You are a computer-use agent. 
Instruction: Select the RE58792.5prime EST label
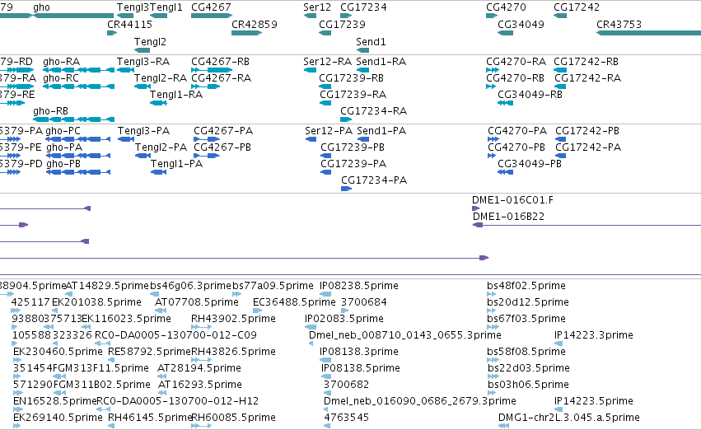tap(149, 352)
